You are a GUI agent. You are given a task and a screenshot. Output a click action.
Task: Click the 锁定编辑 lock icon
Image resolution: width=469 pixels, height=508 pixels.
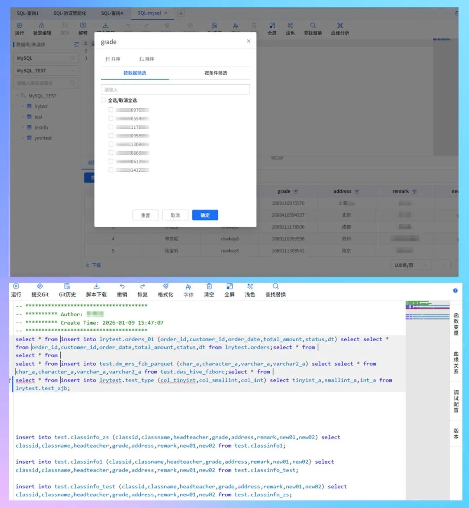(42, 26)
